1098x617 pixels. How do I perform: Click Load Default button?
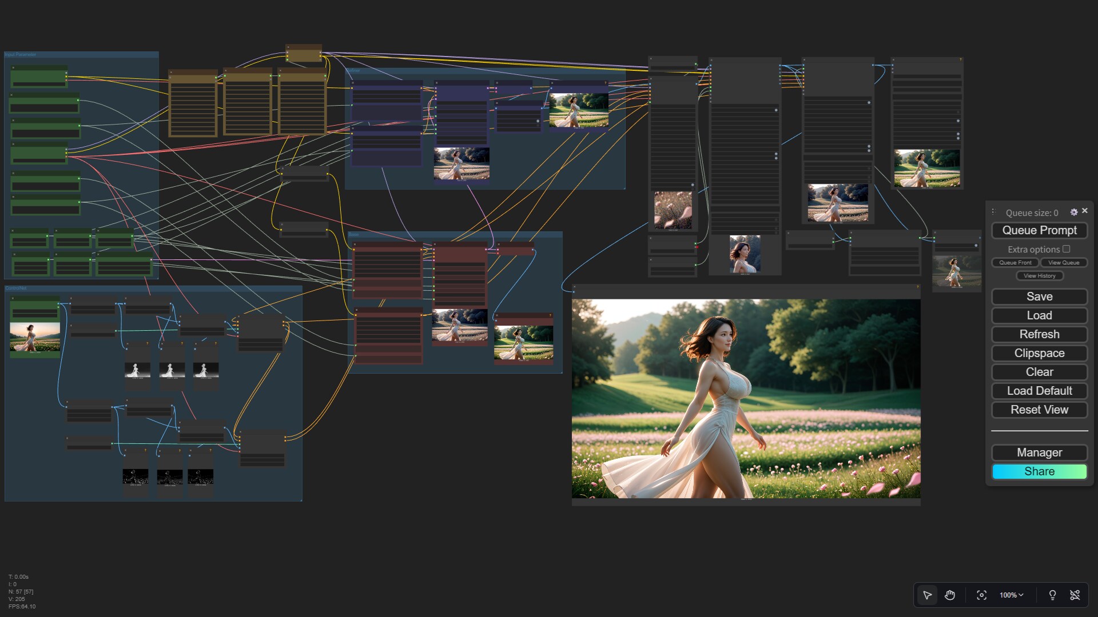pyautogui.click(x=1039, y=391)
